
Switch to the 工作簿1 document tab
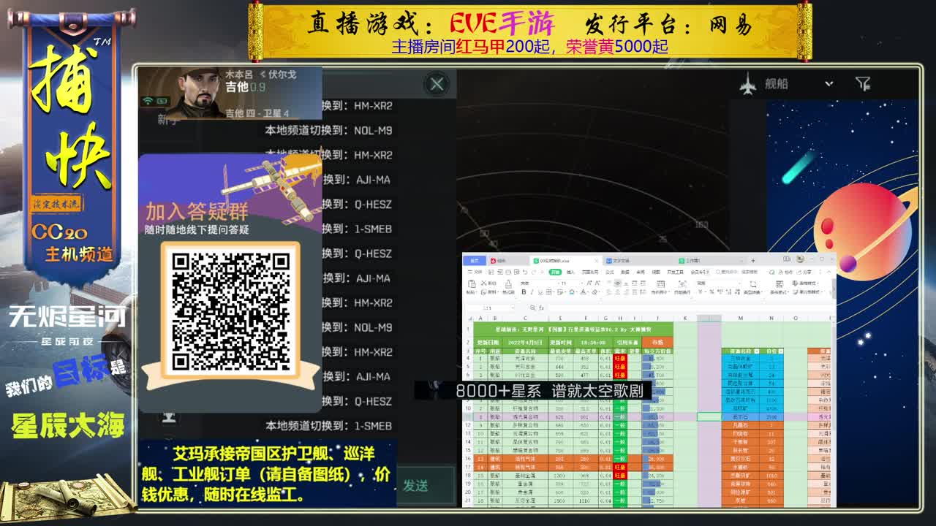coord(690,261)
